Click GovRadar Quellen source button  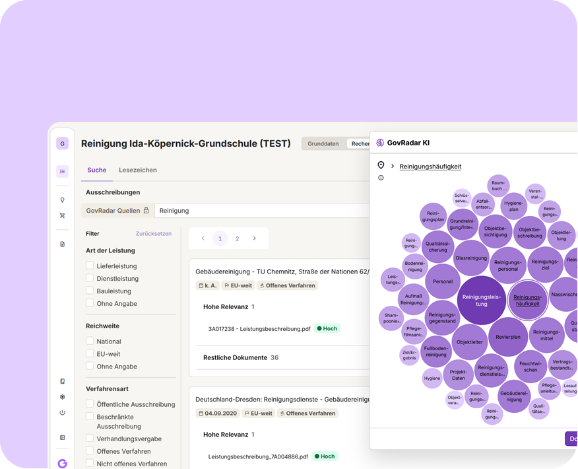pyautogui.click(x=117, y=210)
